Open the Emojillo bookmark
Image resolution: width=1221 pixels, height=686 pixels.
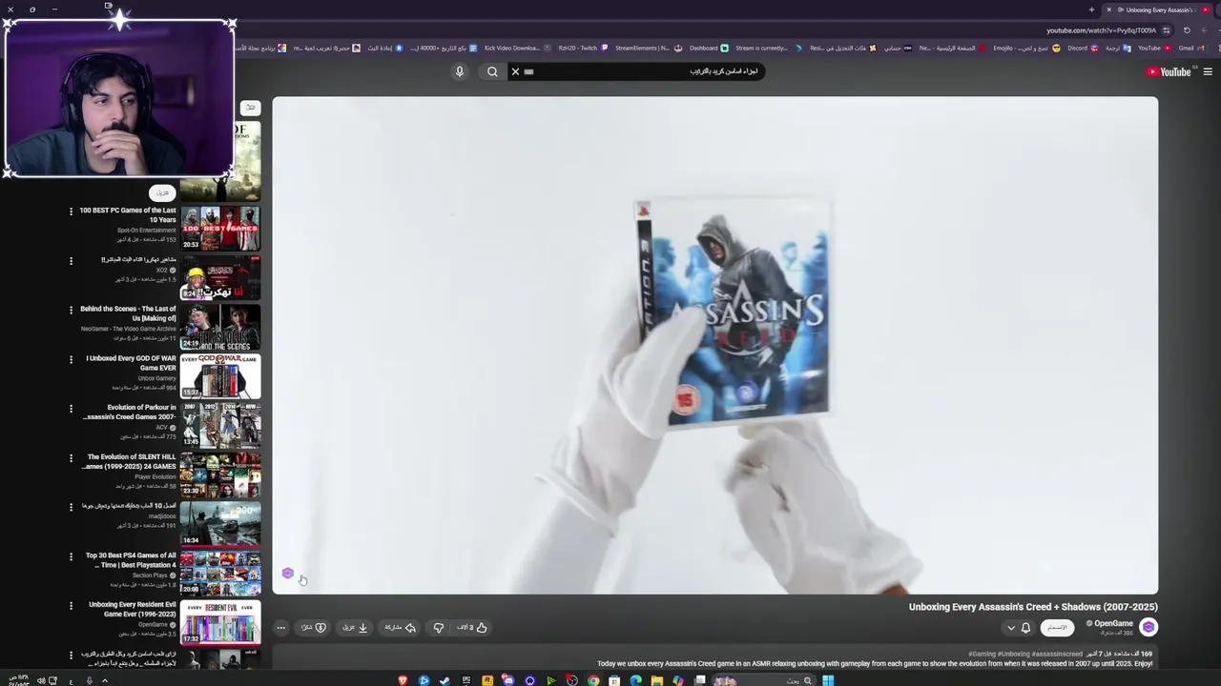[x=1026, y=48]
